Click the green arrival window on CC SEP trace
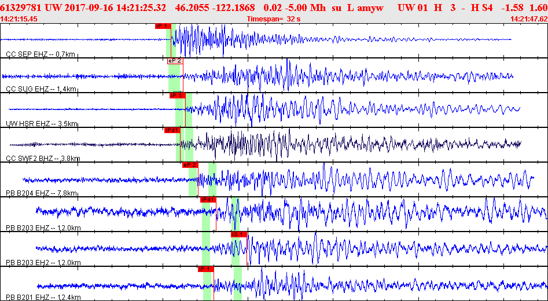 pos(171,40)
